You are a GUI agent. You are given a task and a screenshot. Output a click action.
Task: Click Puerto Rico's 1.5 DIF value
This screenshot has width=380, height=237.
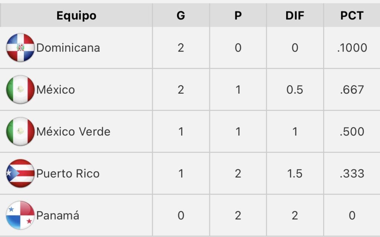(x=295, y=173)
